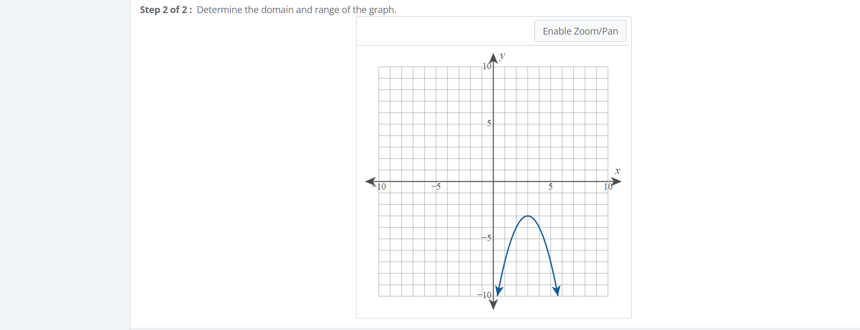Click the −10 label at y-axis bottom
Viewport: 860px width, 330px height.
tap(484, 295)
